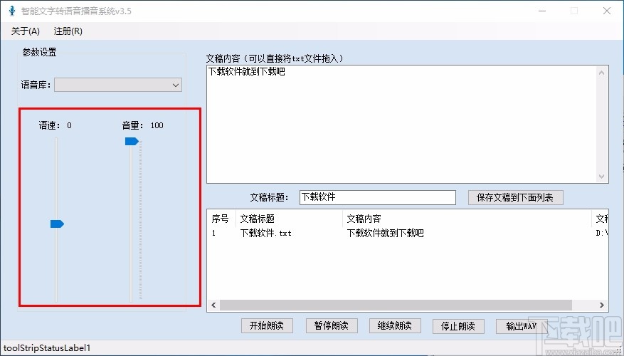Click the 文稿标题 column header in list
The height and width of the screenshot is (356, 624).
click(289, 219)
